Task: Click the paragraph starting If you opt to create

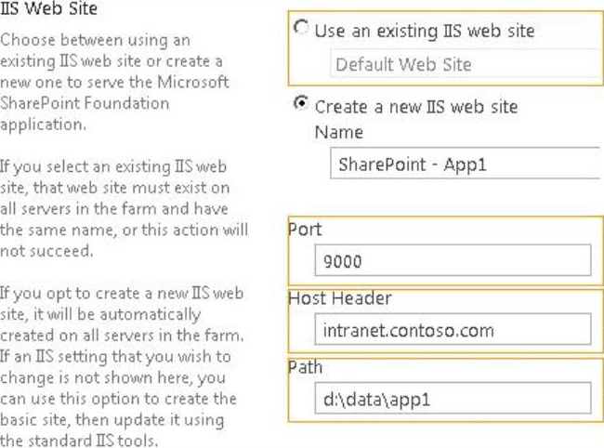Action: (x=122, y=367)
